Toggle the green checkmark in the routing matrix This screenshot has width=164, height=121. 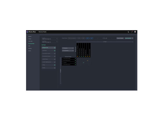[83, 63]
